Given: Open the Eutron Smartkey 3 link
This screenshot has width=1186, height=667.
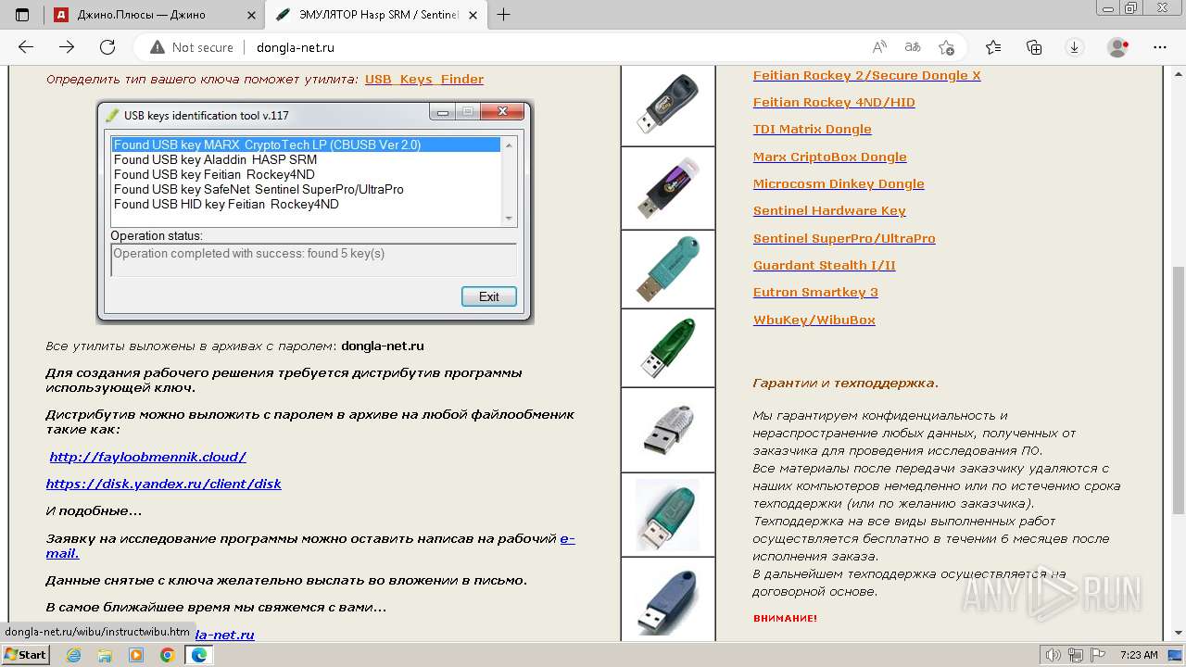Looking at the screenshot, I should (x=815, y=292).
